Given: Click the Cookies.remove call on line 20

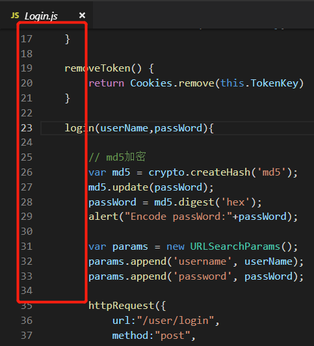Looking at the screenshot, I should coord(172,83).
